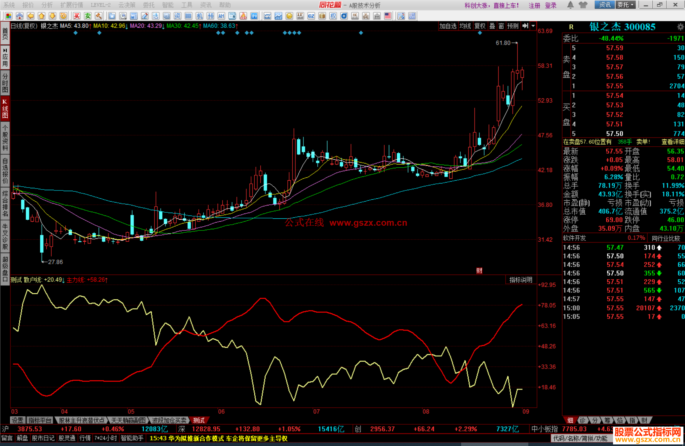Open the gear settings beside the 银之杰 title
Viewport: 685px width, 446px height.
680,27
